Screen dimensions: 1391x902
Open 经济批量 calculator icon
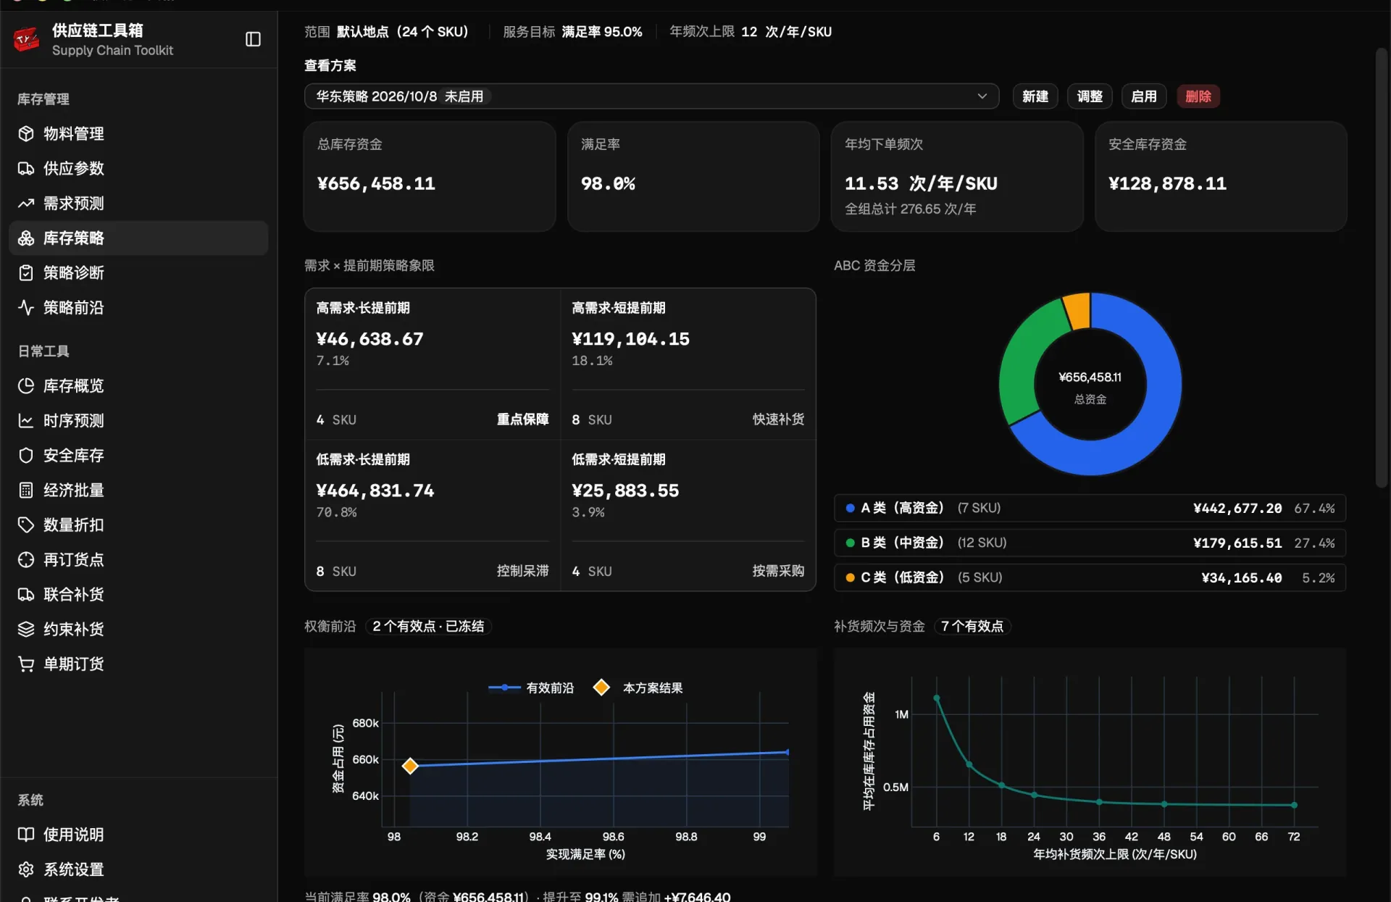coord(26,490)
